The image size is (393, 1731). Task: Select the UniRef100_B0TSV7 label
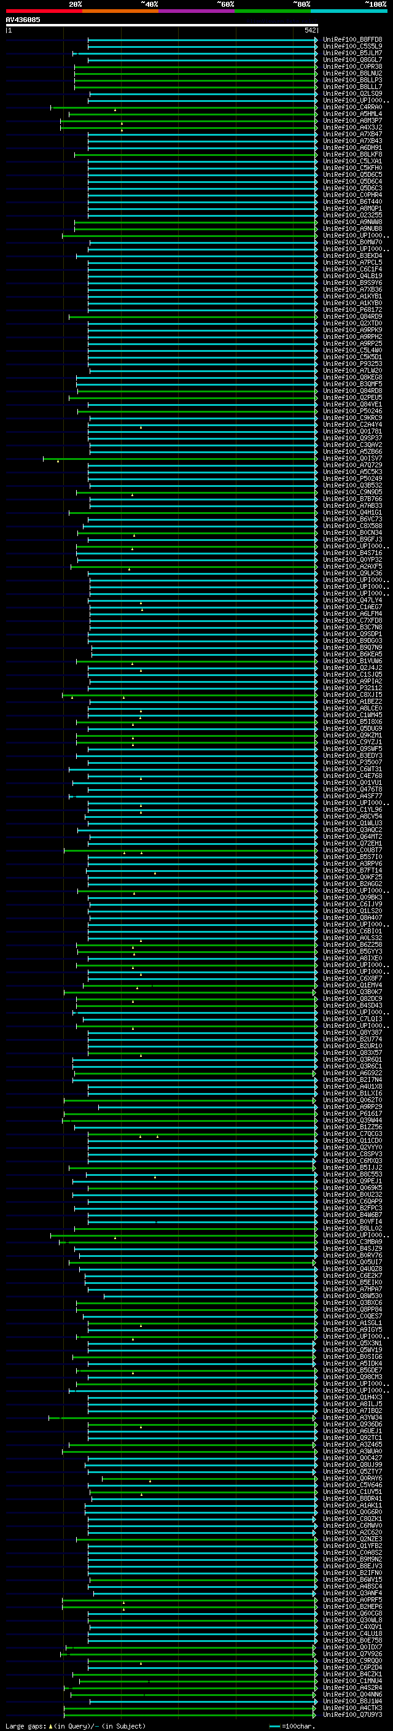click(352, 458)
